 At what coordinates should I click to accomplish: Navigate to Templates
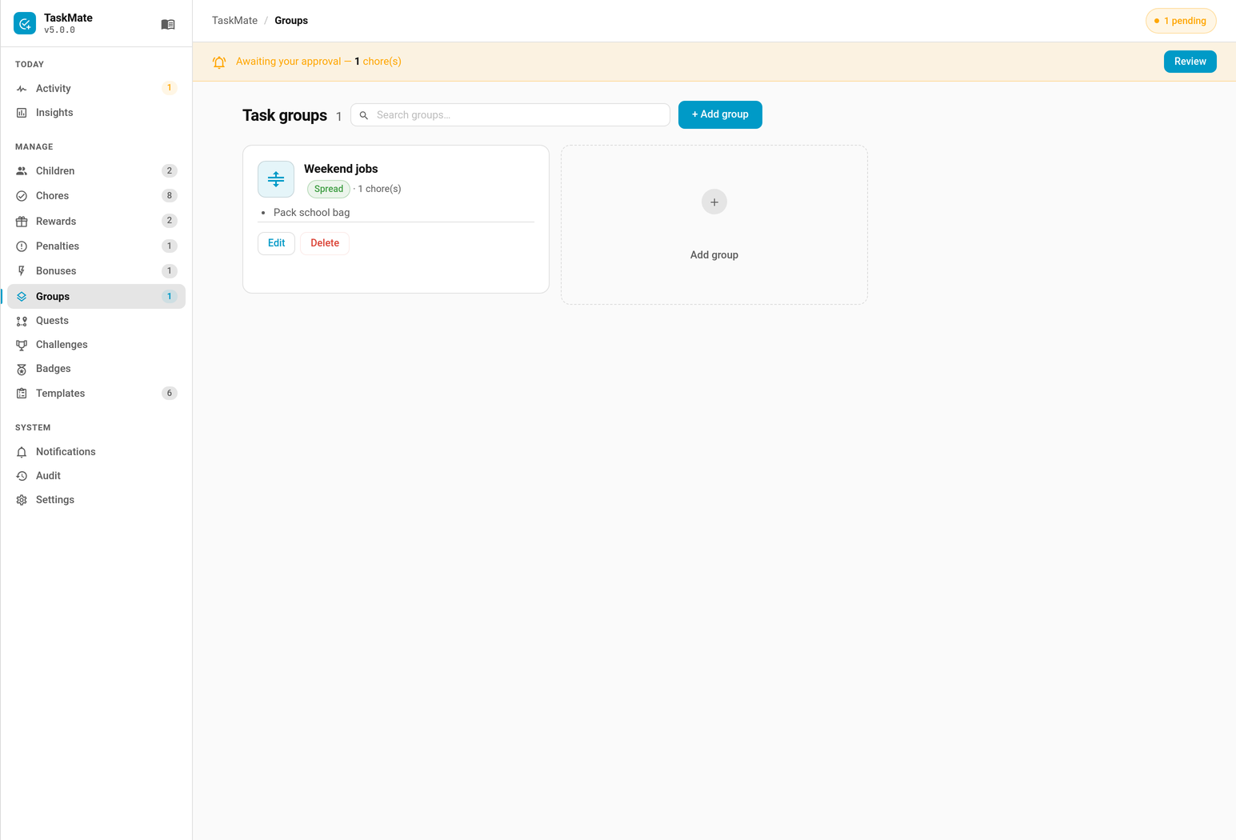click(x=96, y=394)
